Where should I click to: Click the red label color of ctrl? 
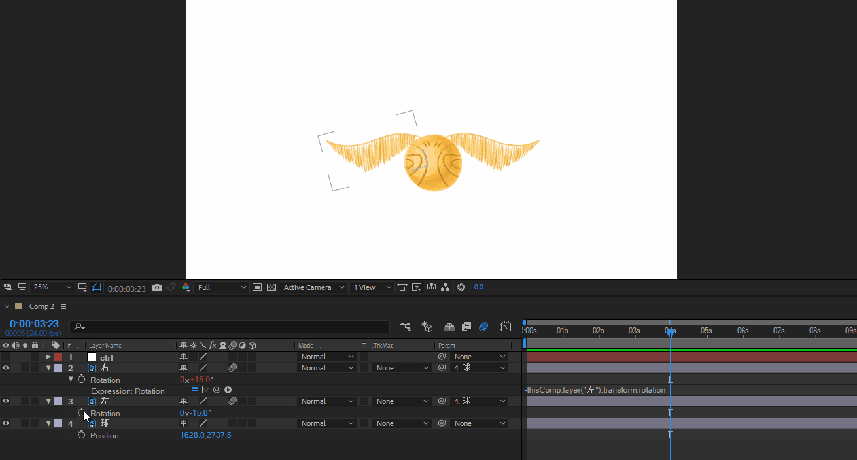pos(58,357)
